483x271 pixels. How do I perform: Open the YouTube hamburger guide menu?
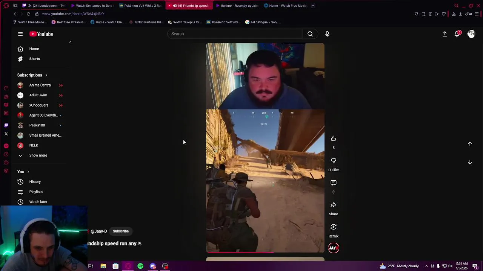[x=20, y=34]
